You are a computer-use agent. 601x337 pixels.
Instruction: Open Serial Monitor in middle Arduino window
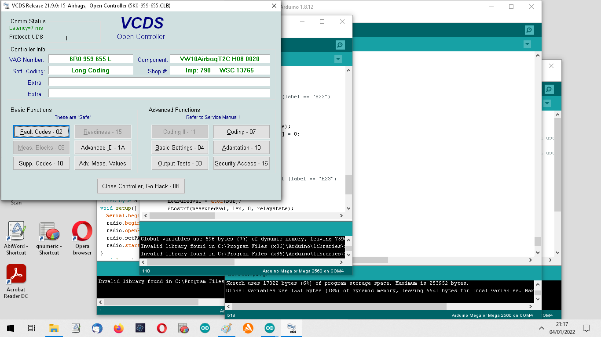click(340, 45)
